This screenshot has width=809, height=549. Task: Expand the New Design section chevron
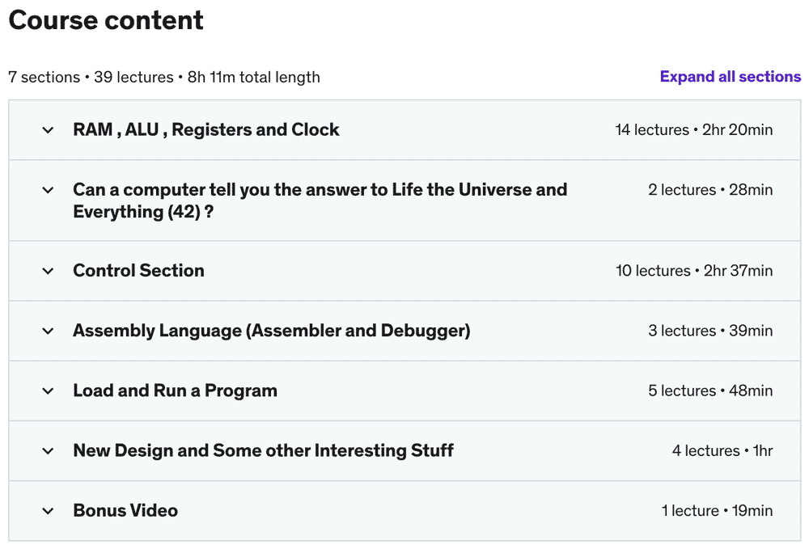click(48, 450)
